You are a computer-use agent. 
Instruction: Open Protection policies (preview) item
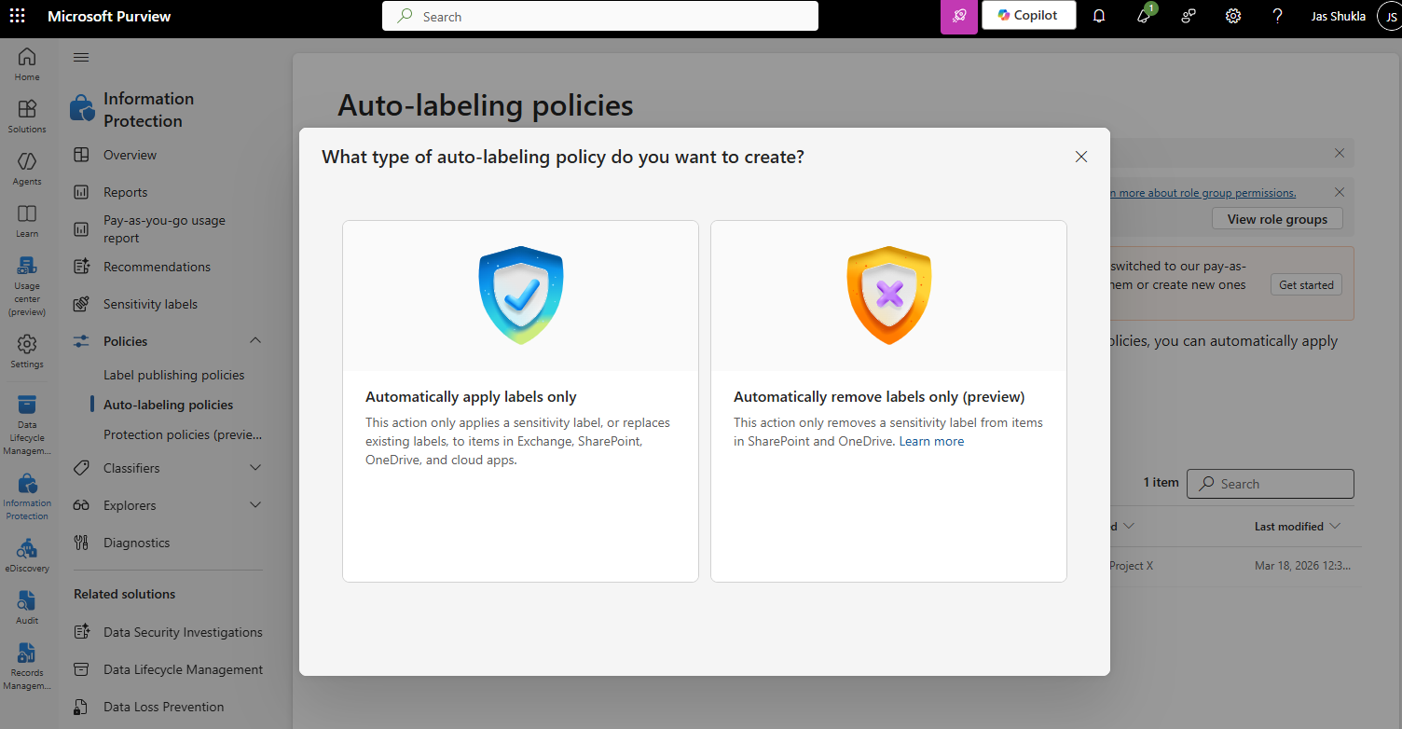coord(183,434)
